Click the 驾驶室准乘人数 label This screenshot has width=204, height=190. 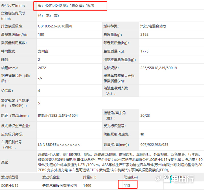point(116,91)
